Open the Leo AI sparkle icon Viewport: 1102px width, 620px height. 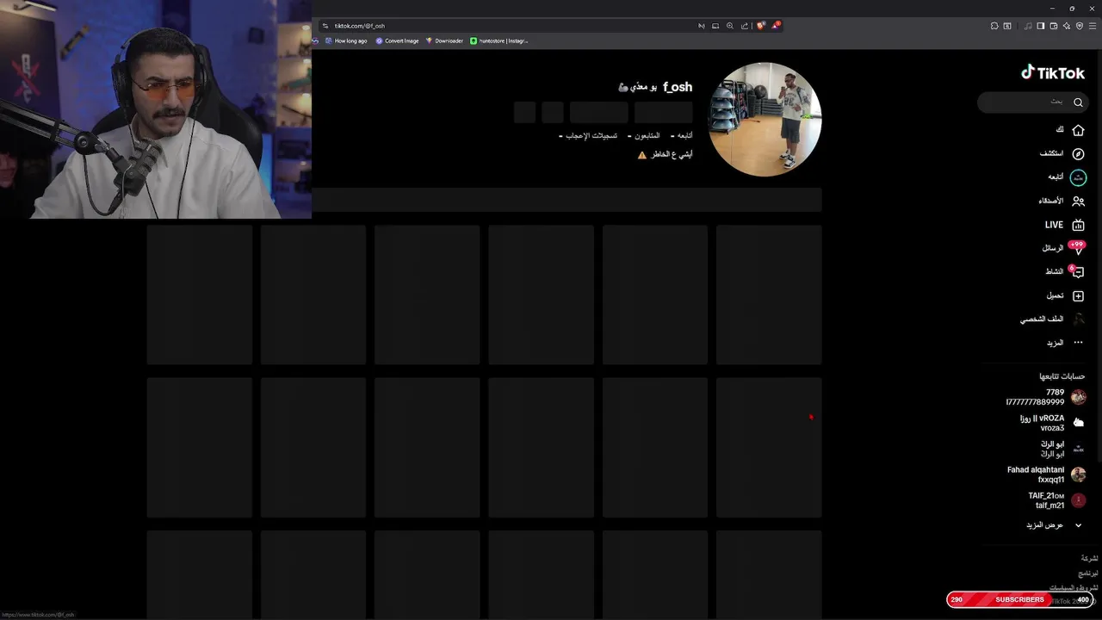(1067, 26)
